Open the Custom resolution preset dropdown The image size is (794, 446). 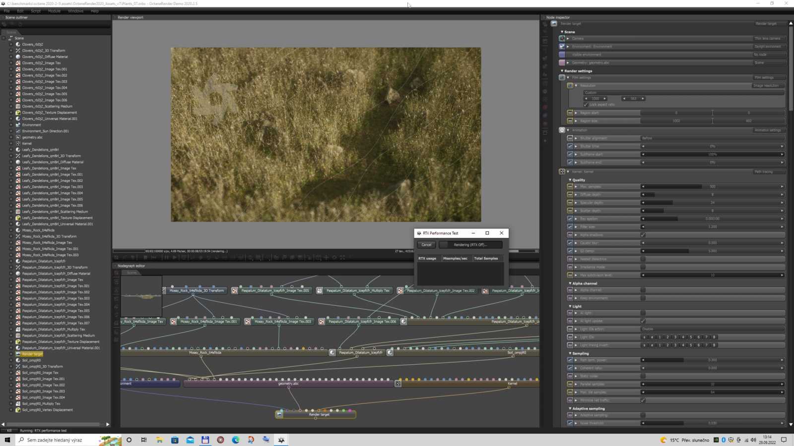[x=684, y=93]
